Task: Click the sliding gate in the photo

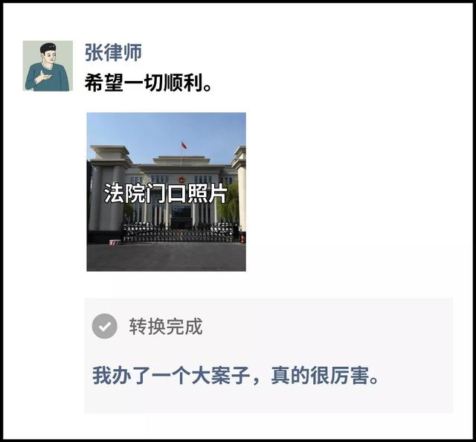Action: [181, 233]
